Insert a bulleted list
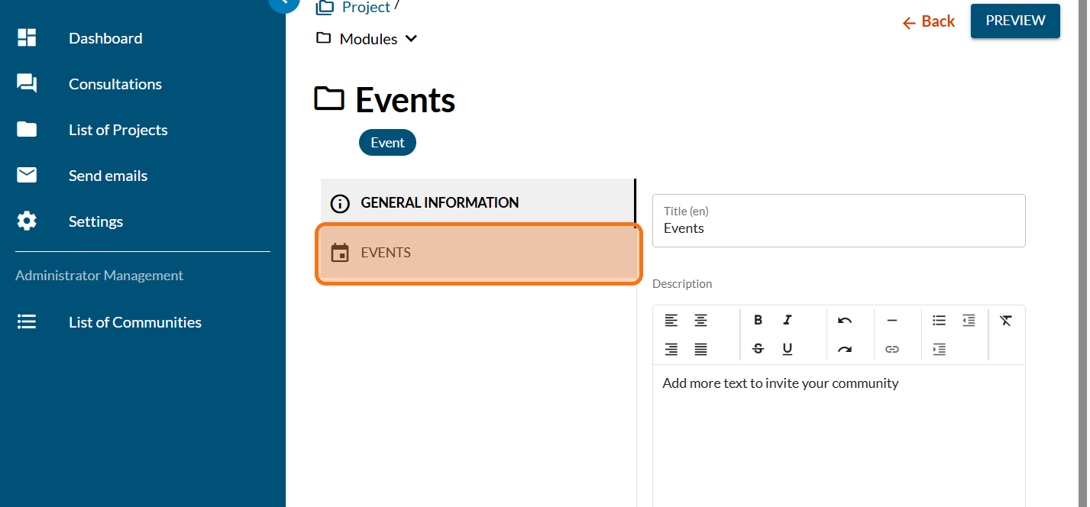 pos(939,321)
